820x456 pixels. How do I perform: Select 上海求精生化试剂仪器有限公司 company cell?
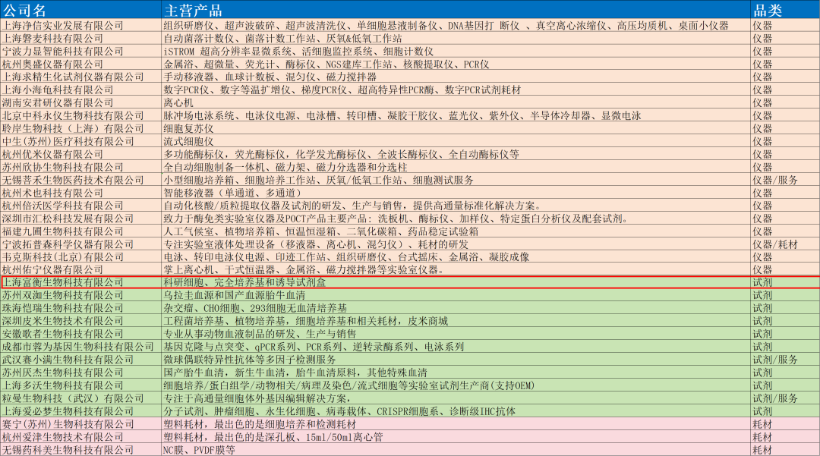pyautogui.click(x=80, y=77)
